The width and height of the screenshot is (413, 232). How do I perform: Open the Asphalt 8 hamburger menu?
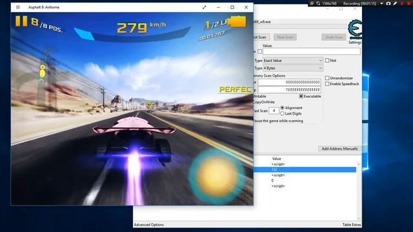click(x=18, y=7)
